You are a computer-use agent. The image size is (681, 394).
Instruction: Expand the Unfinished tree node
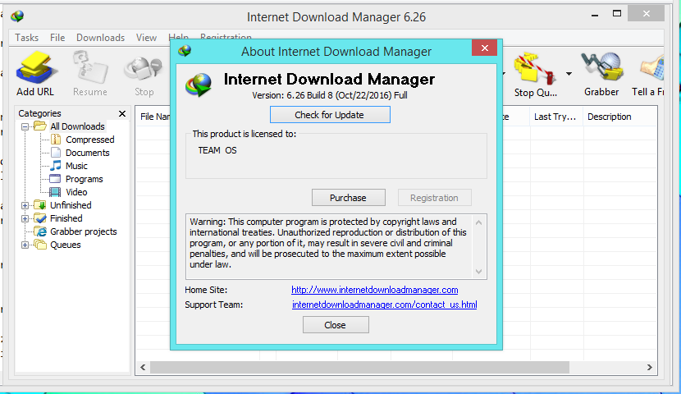tap(25, 205)
